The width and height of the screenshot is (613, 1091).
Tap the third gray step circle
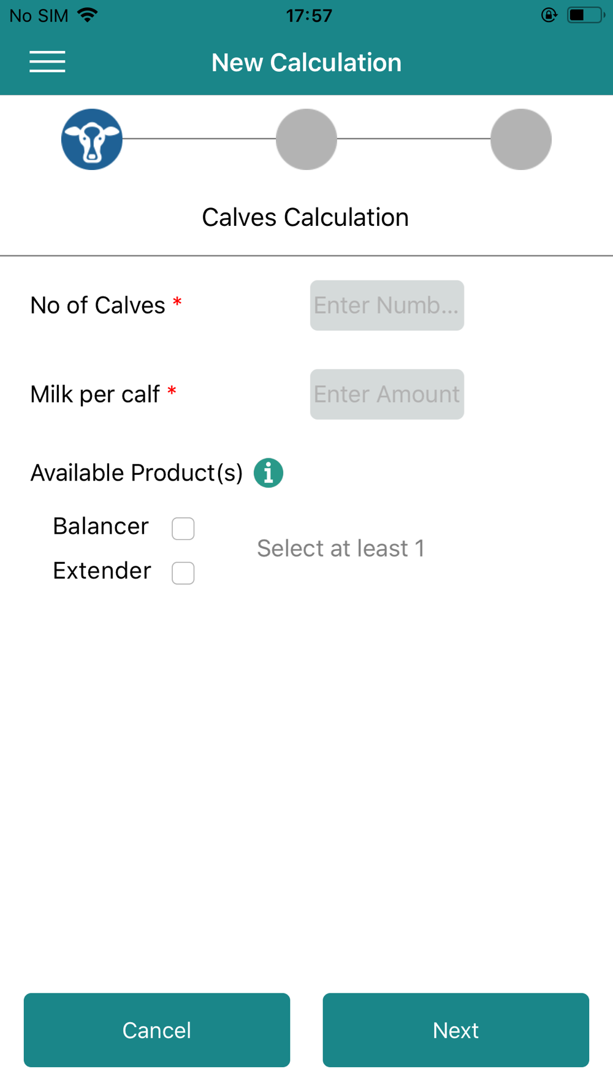pos(521,139)
